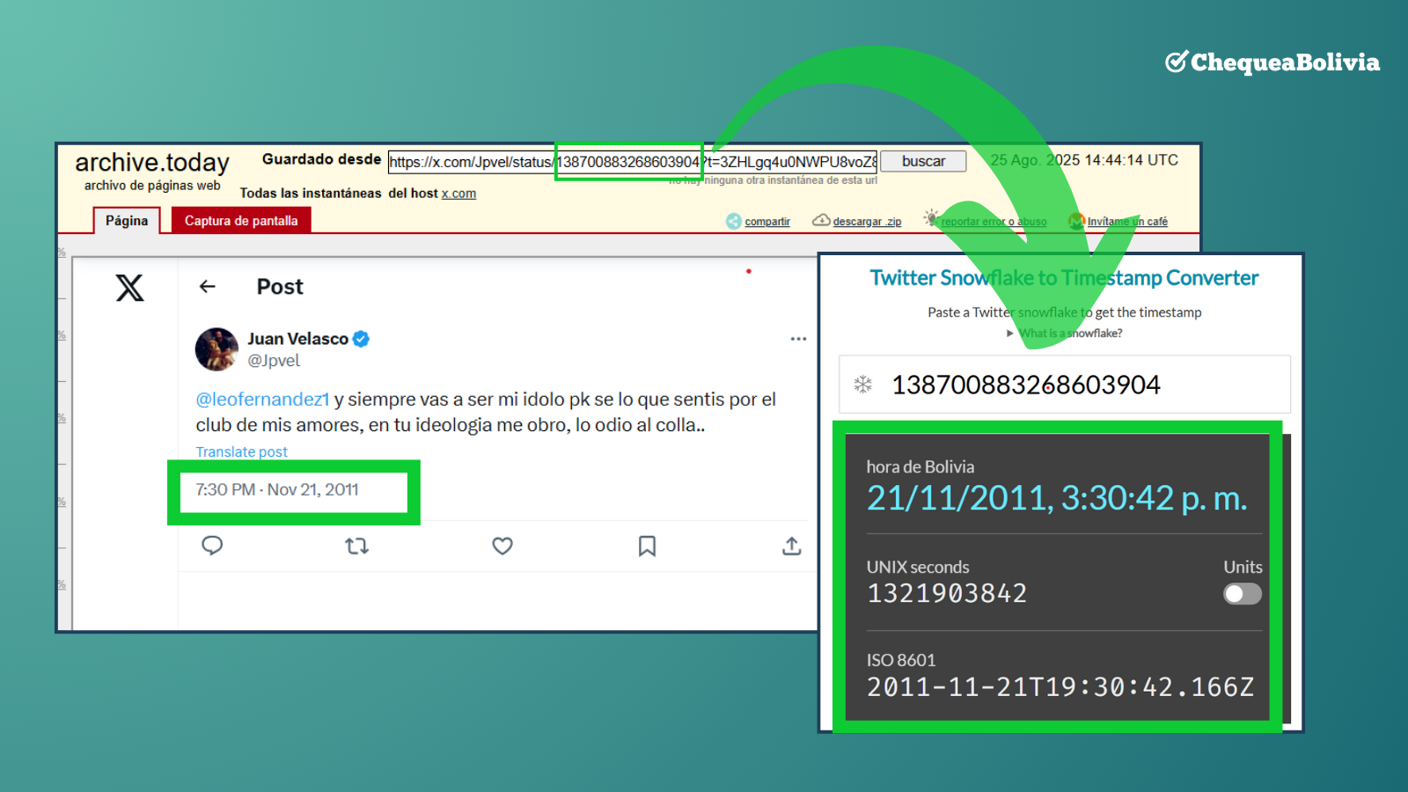This screenshot has width=1408, height=792.
Task: Like the post with heart icon
Action: 502,546
